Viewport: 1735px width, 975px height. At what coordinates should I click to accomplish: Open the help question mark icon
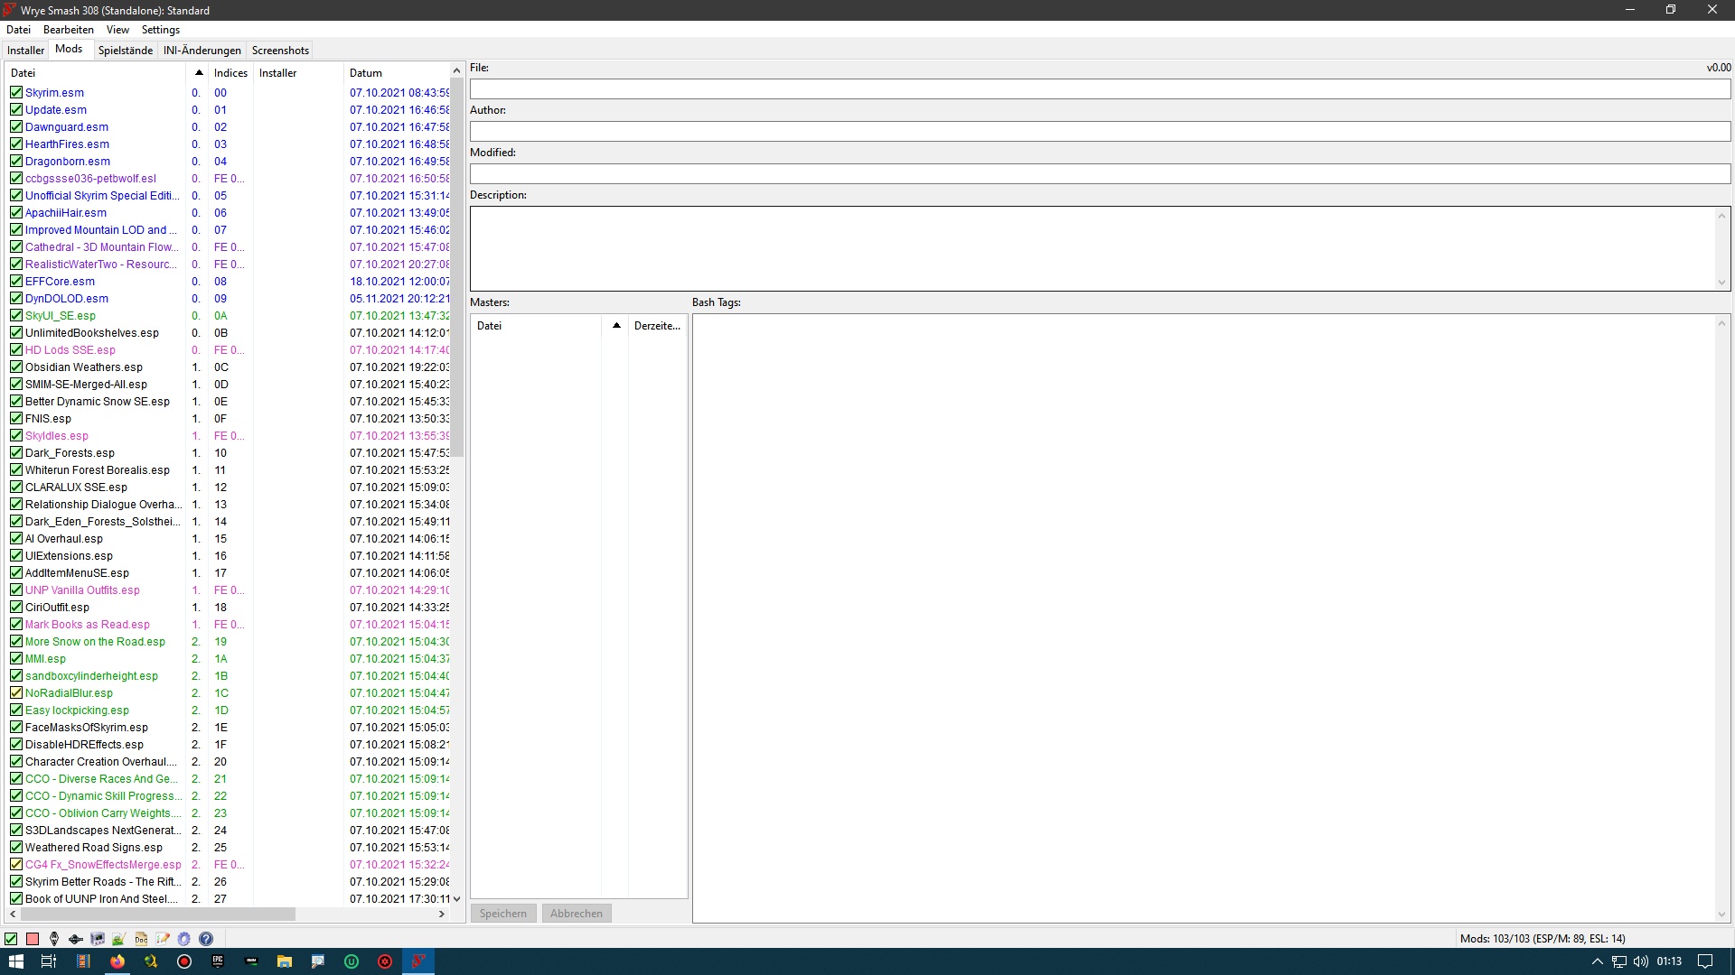206,939
